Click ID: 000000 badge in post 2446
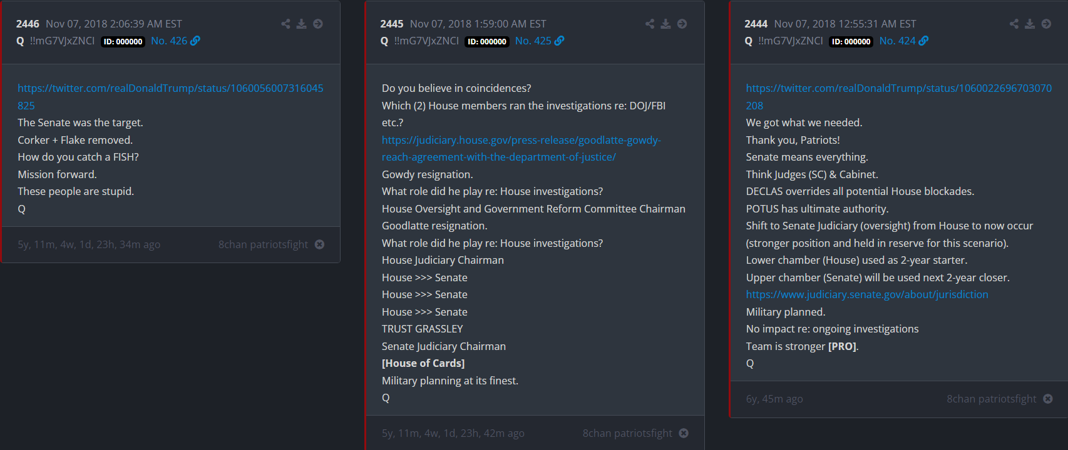Viewport: 1068px width, 450px height. pos(123,42)
